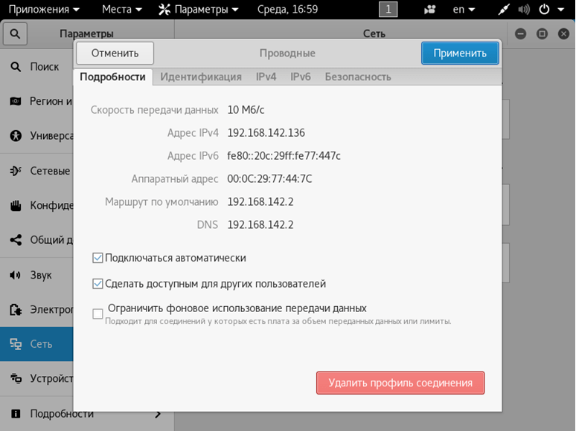Open the Конфиденциальность hand icon
576x431 pixels.
point(16,205)
